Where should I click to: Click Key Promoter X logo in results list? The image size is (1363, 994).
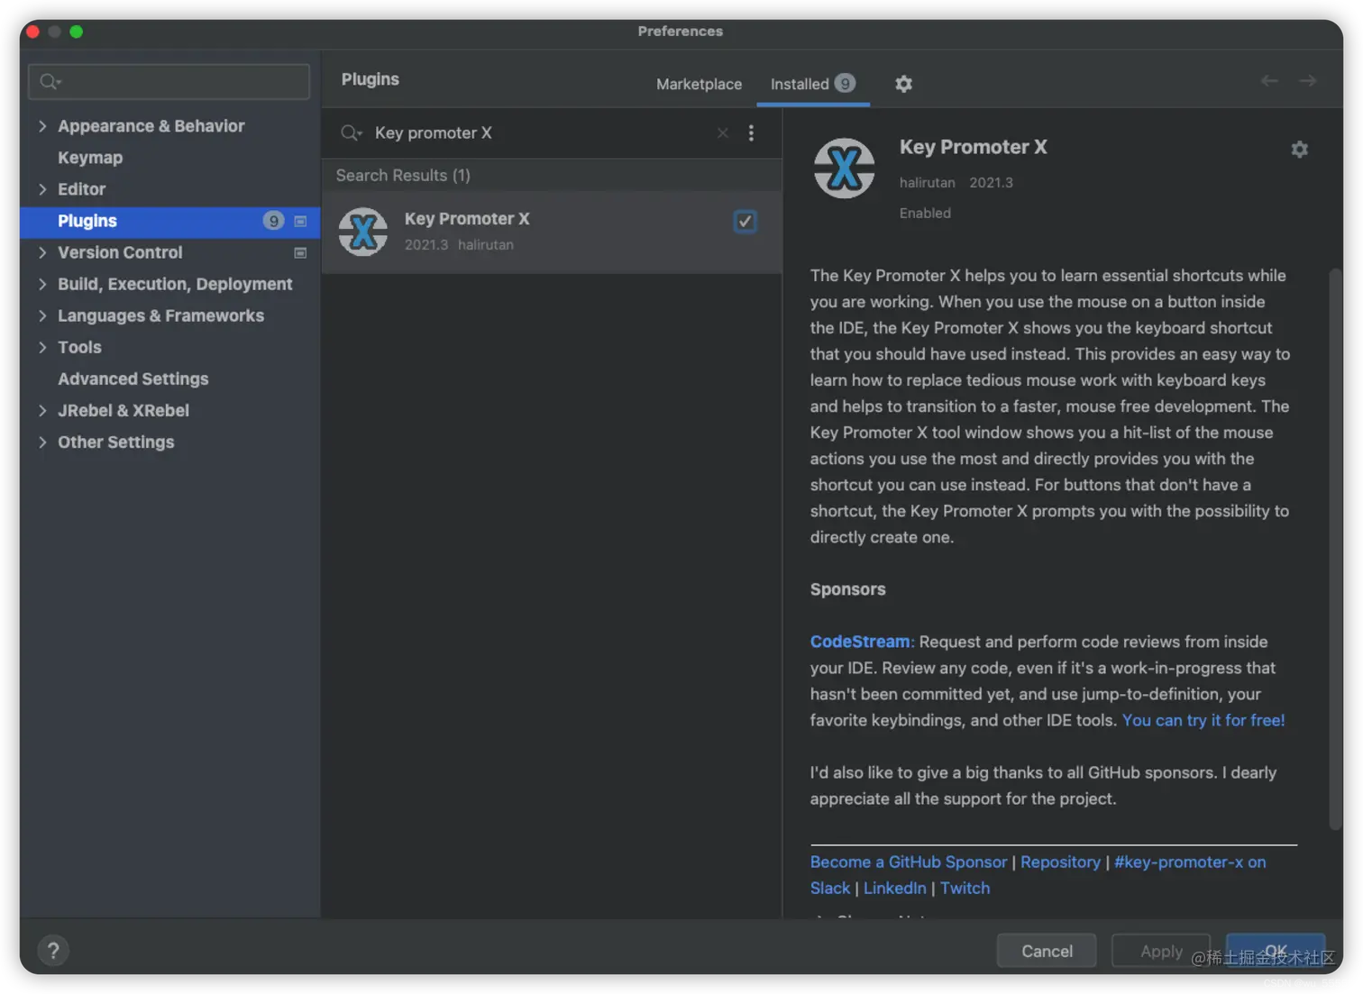point(363,232)
